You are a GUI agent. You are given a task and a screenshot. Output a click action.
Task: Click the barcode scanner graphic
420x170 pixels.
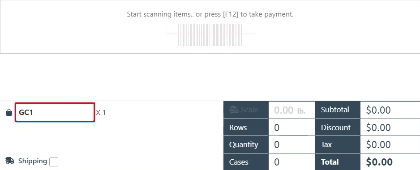click(210, 35)
